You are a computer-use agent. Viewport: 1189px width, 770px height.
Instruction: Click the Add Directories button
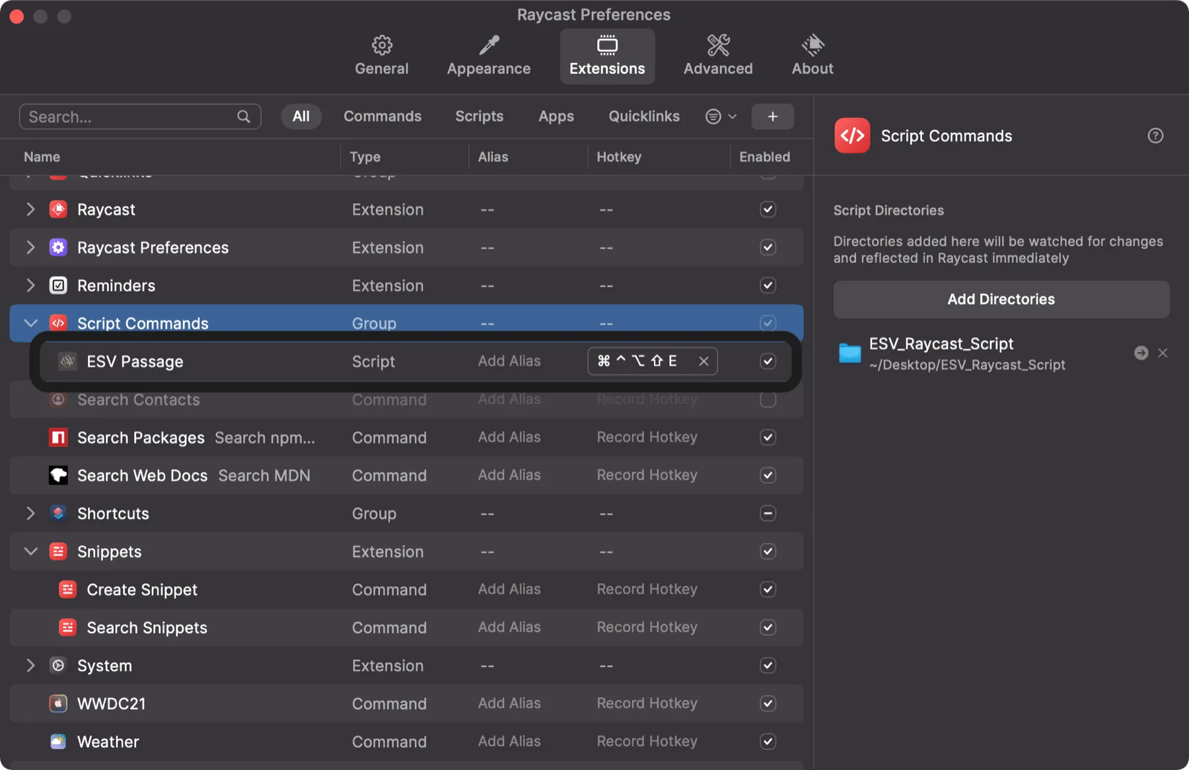(1001, 299)
